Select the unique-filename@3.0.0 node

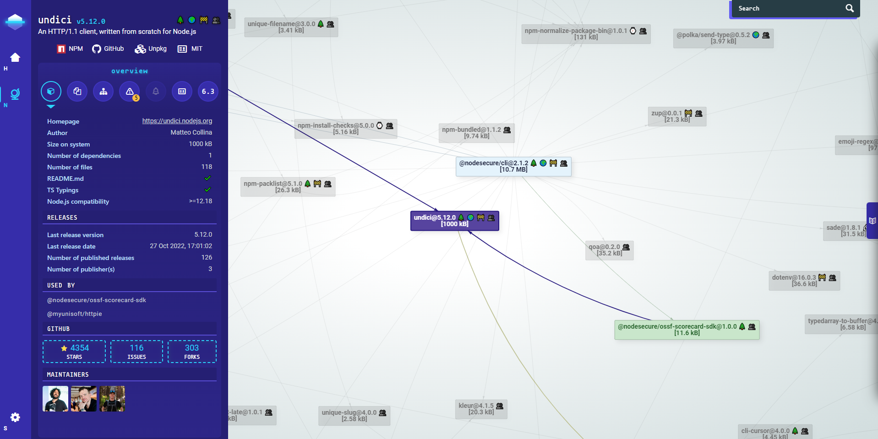click(x=291, y=27)
